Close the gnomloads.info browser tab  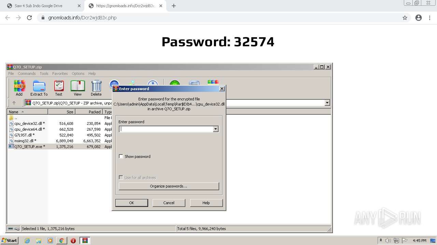pos(161,6)
